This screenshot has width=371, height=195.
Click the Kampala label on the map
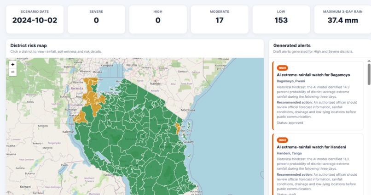tap(107, 65)
